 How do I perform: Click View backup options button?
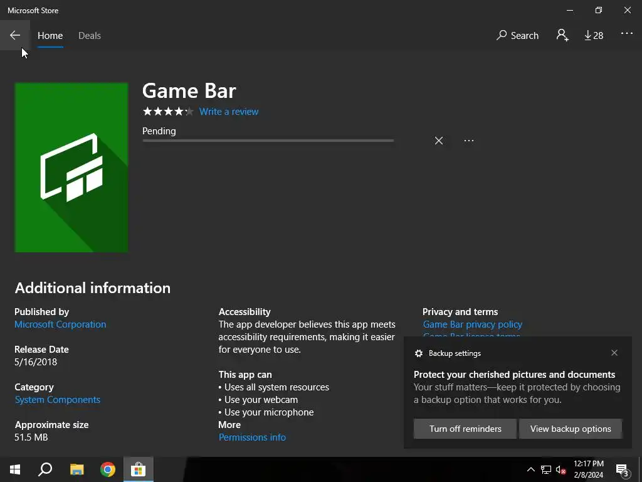pyautogui.click(x=571, y=429)
